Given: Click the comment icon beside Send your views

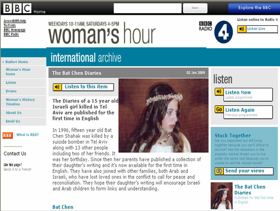Looking at the screenshot, I should 219,171.
